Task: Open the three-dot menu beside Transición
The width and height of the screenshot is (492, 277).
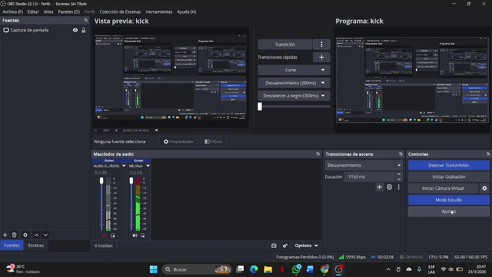Action: pos(322,44)
